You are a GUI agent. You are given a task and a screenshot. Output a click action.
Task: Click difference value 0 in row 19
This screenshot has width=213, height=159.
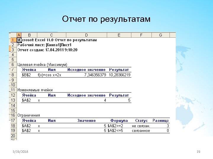[x=168, y=131]
